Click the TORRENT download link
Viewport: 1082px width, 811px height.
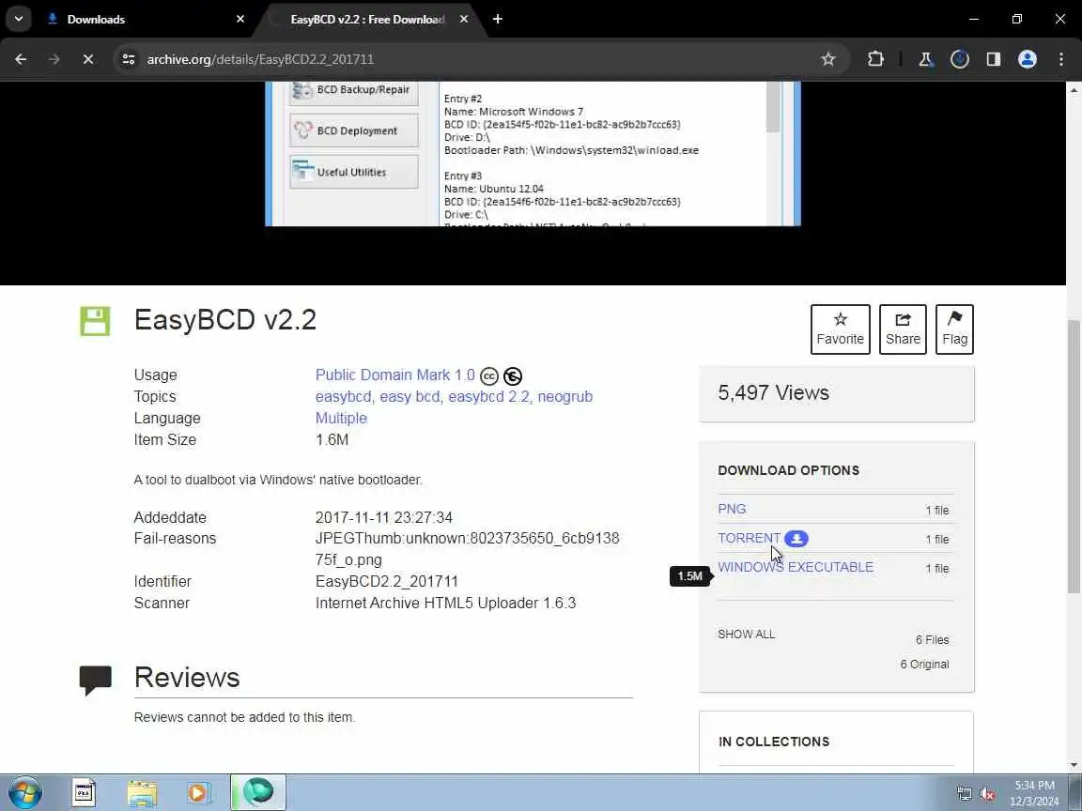click(749, 538)
